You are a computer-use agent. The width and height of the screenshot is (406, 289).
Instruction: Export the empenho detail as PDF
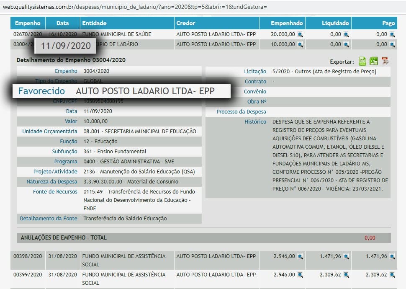[x=385, y=62]
